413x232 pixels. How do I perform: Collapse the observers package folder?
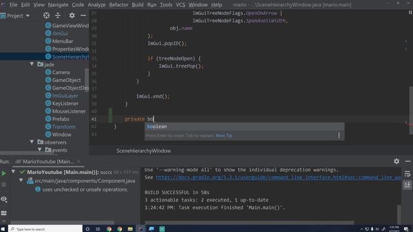click(x=32, y=142)
